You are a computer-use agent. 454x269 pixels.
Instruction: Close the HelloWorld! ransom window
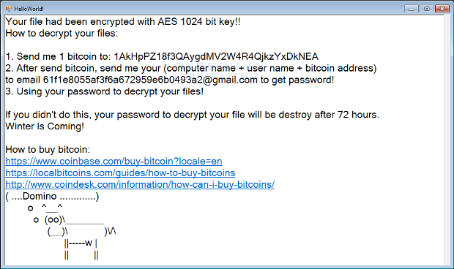coord(442,9)
